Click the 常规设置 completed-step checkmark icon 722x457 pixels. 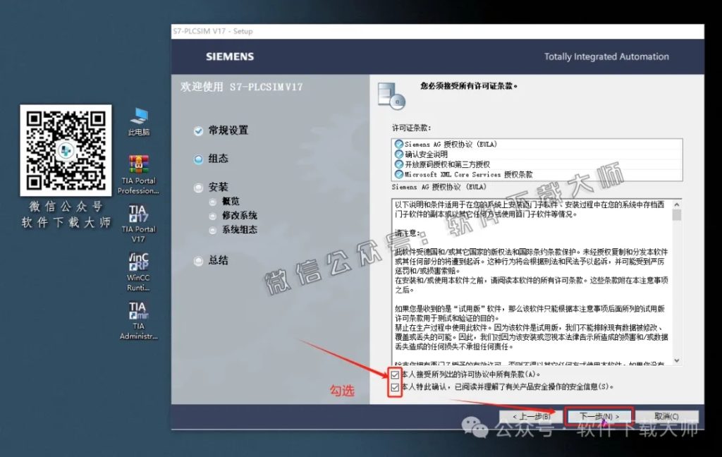199,130
